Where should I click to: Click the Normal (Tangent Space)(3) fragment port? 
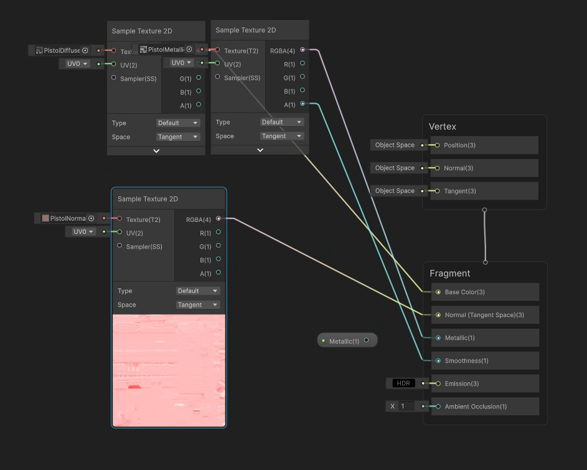(x=438, y=315)
